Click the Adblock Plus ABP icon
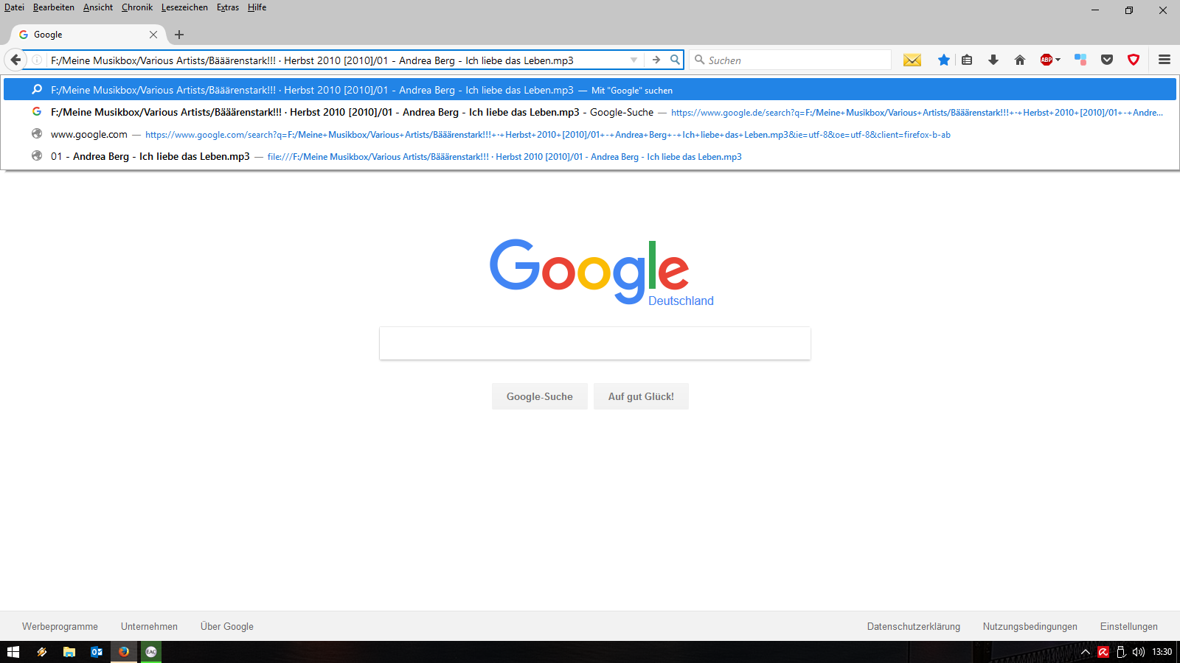Image resolution: width=1180 pixels, height=663 pixels. pos(1047,60)
